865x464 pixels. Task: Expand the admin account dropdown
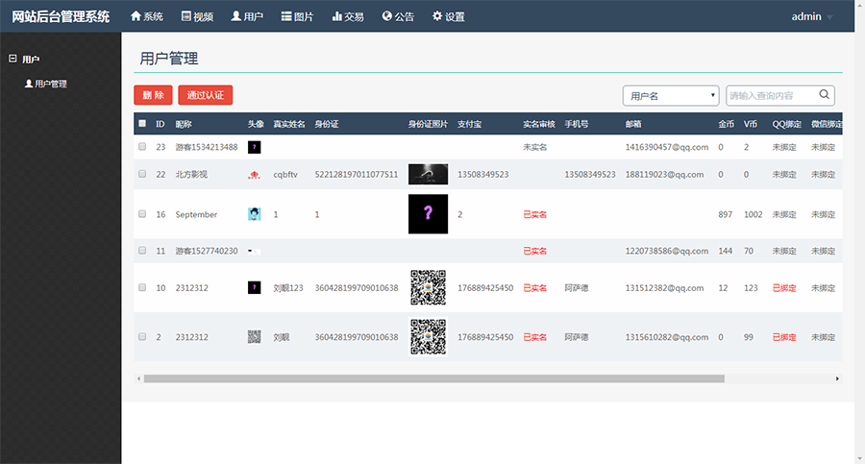click(812, 16)
